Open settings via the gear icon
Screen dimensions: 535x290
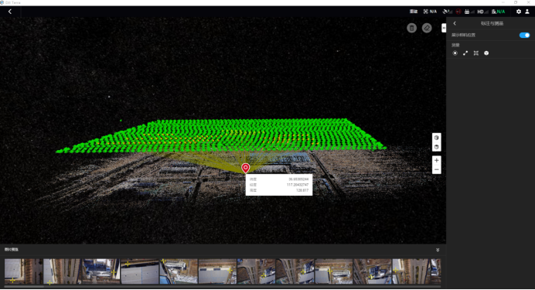pyautogui.click(x=519, y=12)
